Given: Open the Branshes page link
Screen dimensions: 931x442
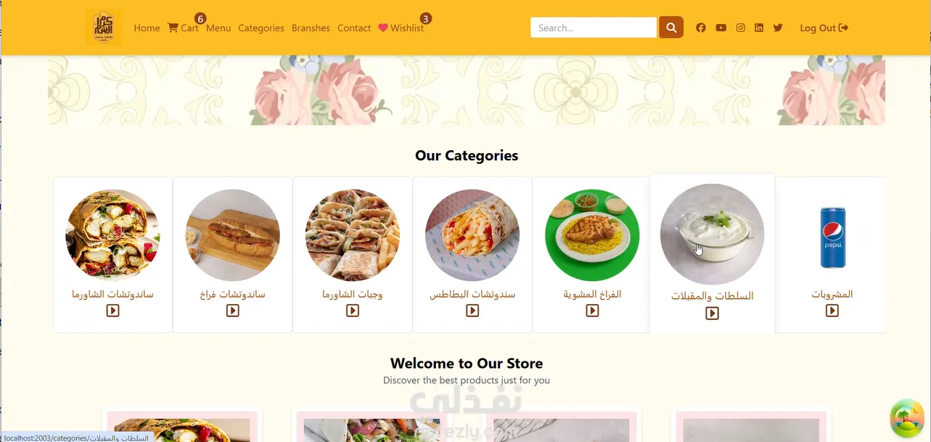Looking at the screenshot, I should pyautogui.click(x=311, y=28).
